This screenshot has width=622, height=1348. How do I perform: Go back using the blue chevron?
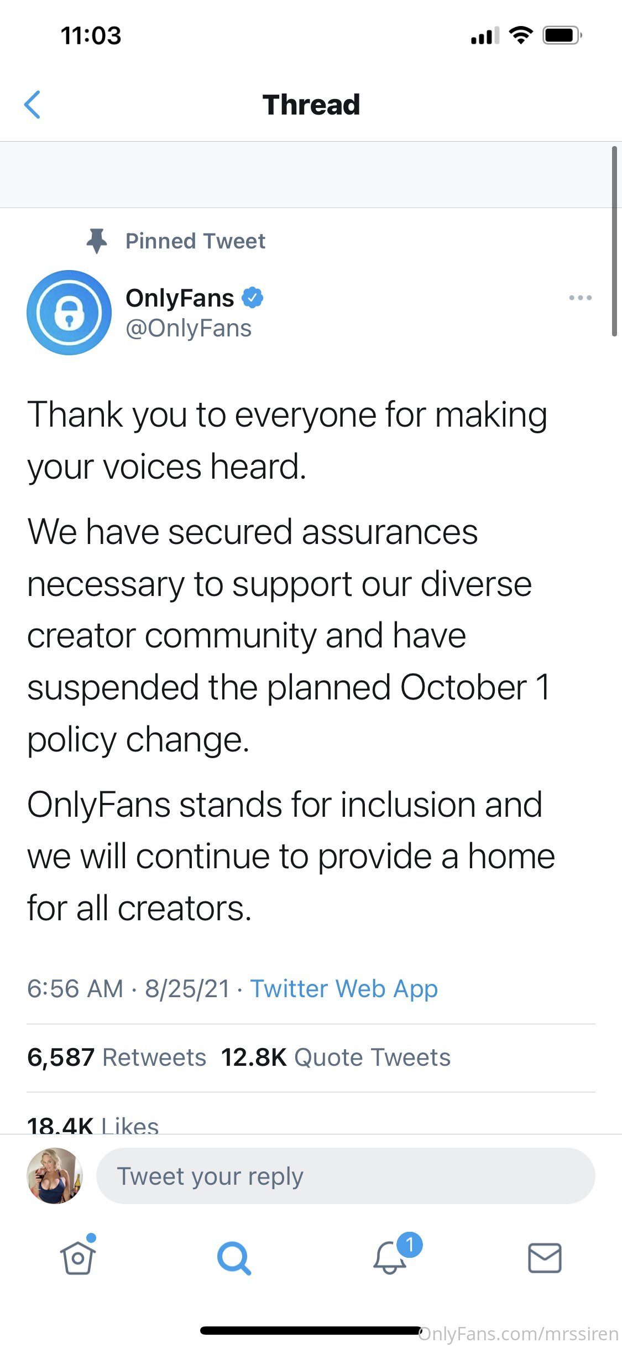point(33,105)
